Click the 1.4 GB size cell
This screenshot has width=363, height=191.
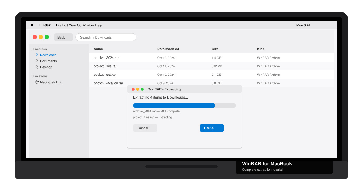tap(216, 58)
